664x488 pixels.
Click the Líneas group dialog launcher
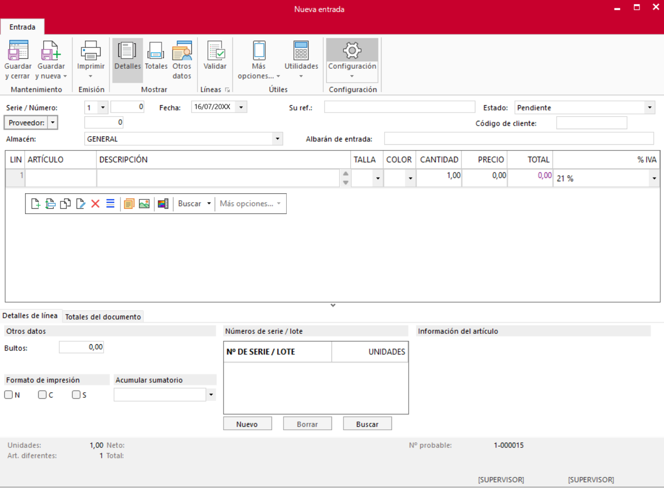point(227,90)
